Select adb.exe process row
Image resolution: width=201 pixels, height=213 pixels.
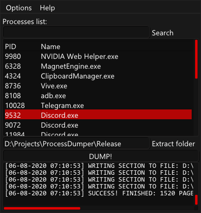coord(98,96)
